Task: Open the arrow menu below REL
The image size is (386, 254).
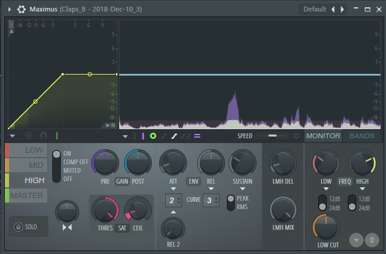Action: [x=211, y=189]
